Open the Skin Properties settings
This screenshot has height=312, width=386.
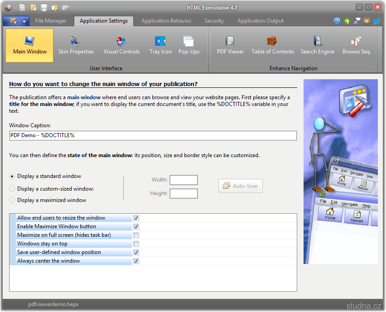tap(76, 45)
